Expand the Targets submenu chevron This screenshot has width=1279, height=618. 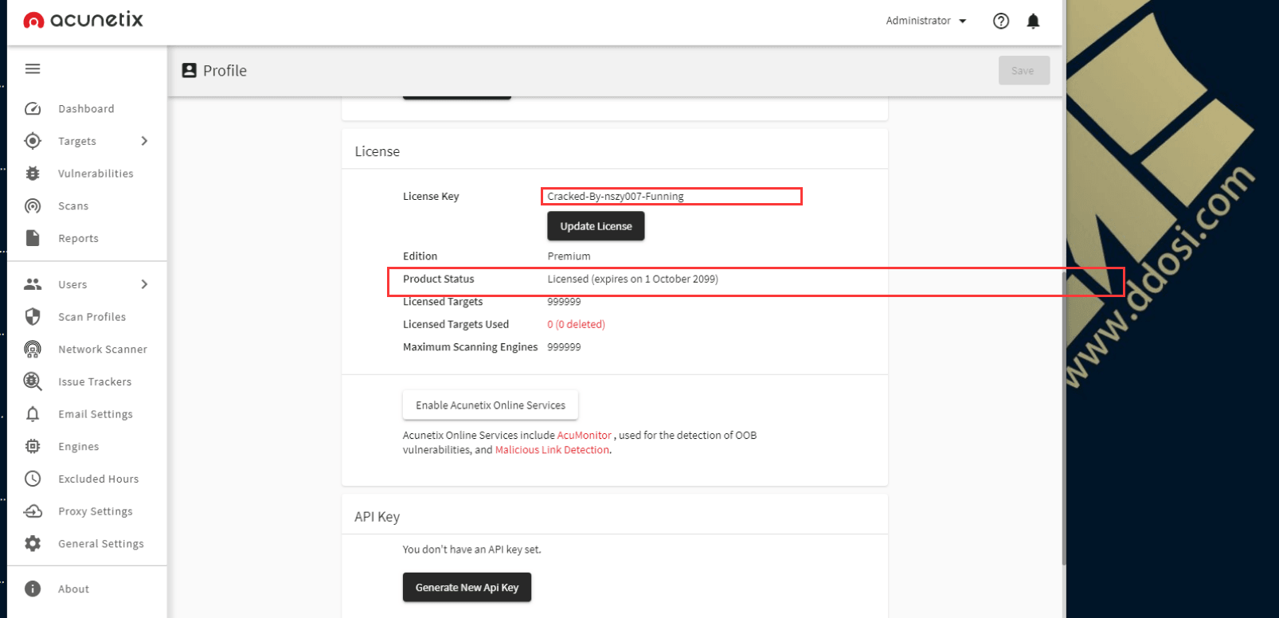144,141
